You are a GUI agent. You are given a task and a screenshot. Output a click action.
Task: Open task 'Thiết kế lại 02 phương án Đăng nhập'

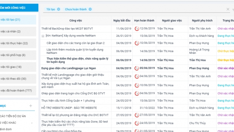coord(75,115)
